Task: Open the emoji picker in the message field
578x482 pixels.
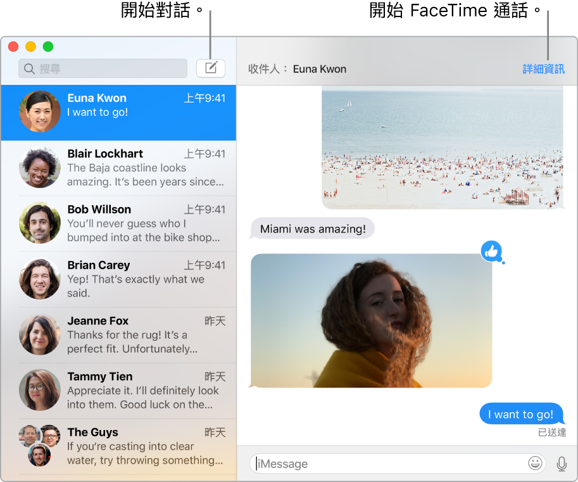Action: [x=535, y=464]
